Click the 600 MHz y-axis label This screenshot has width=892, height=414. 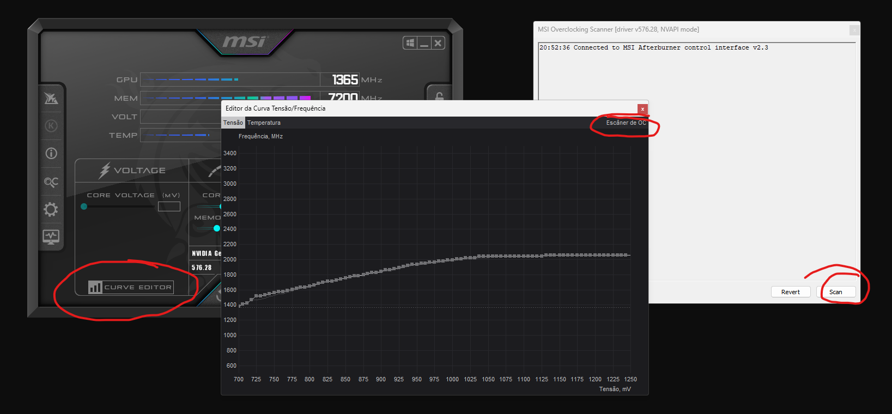(232, 366)
